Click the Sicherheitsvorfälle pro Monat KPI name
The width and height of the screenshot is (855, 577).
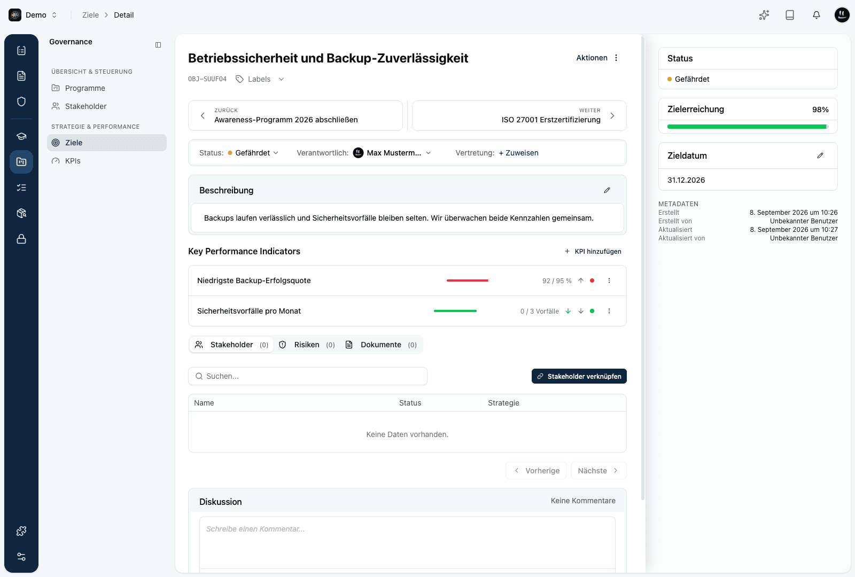point(249,311)
